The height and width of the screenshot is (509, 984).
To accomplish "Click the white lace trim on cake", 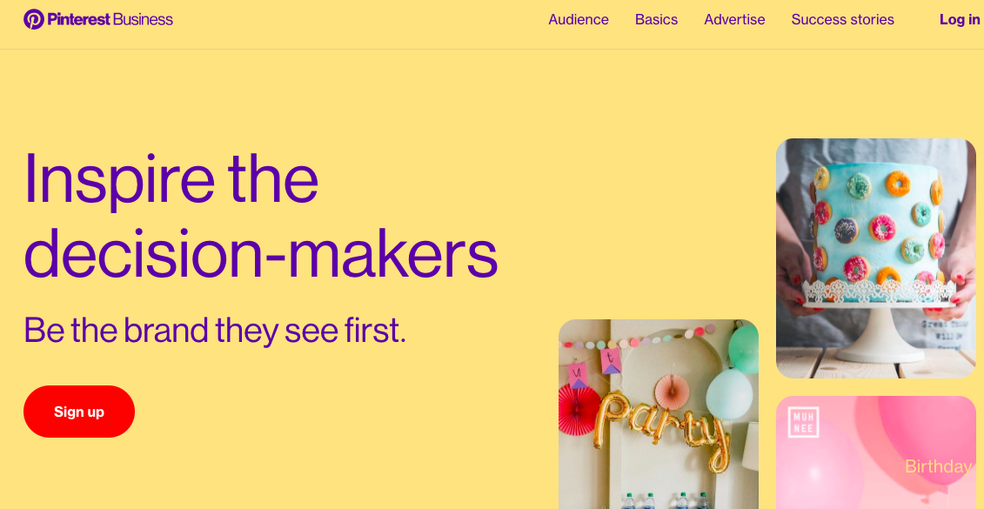I will tap(874, 290).
